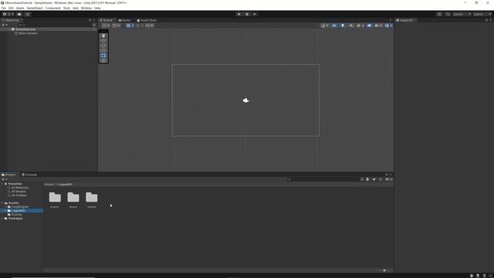This screenshot has height=278, width=494.
Task: Switch to the Scene tab
Action: (x=107, y=20)
